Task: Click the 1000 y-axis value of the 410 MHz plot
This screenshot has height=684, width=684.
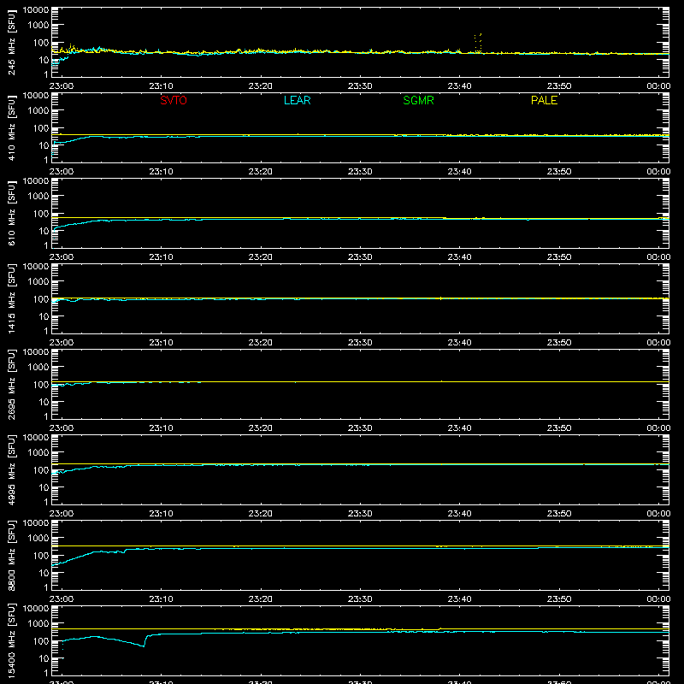Action: click(38, 111)
